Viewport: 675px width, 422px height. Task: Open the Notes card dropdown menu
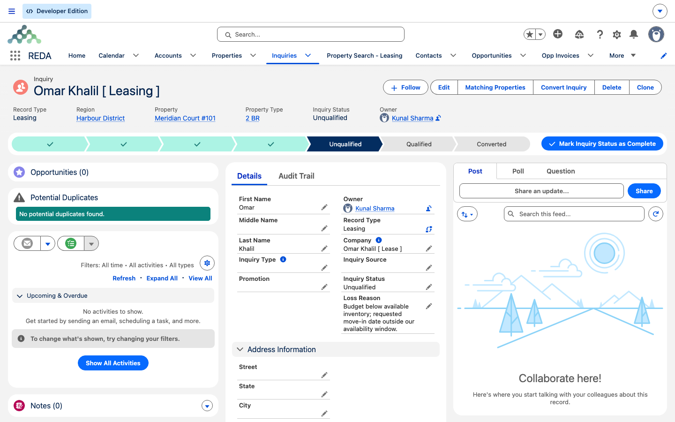[207, 406]
